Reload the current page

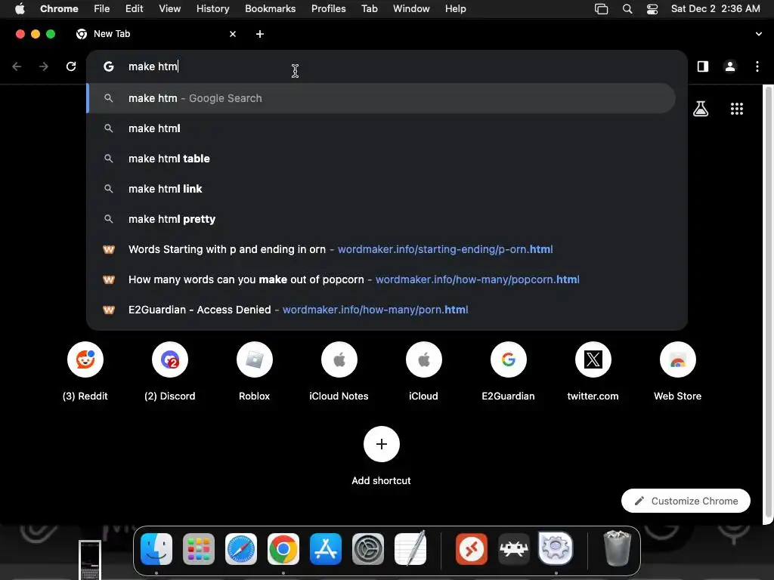pyautogui.click(x=71, y=66)
